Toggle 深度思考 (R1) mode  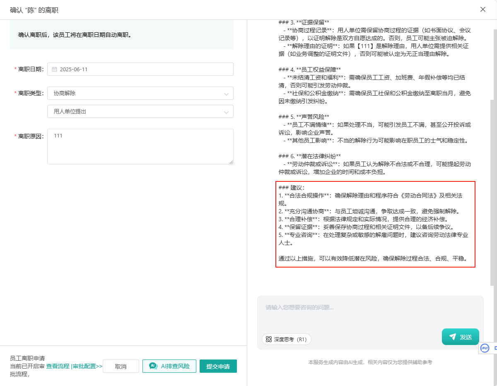pyautogui.click(x=286, y=339)
